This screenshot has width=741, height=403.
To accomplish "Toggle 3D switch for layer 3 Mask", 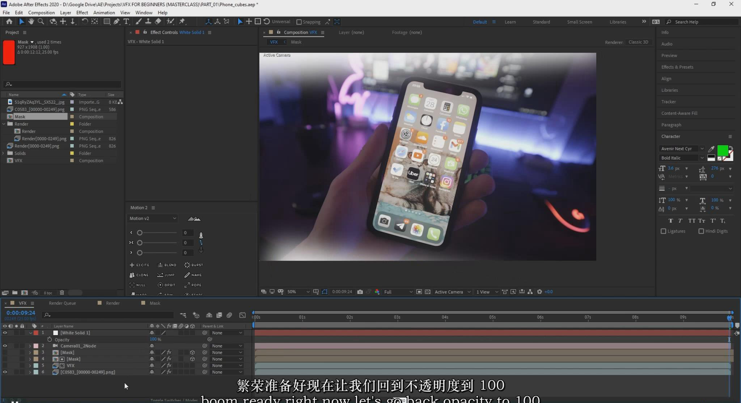I will pos(192,352).
